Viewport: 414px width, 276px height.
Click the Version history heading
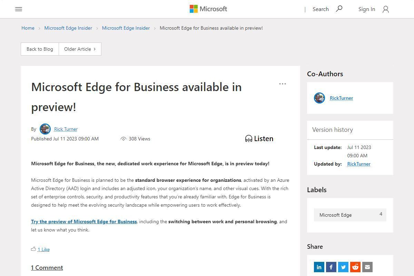click(x=333, y=130)
